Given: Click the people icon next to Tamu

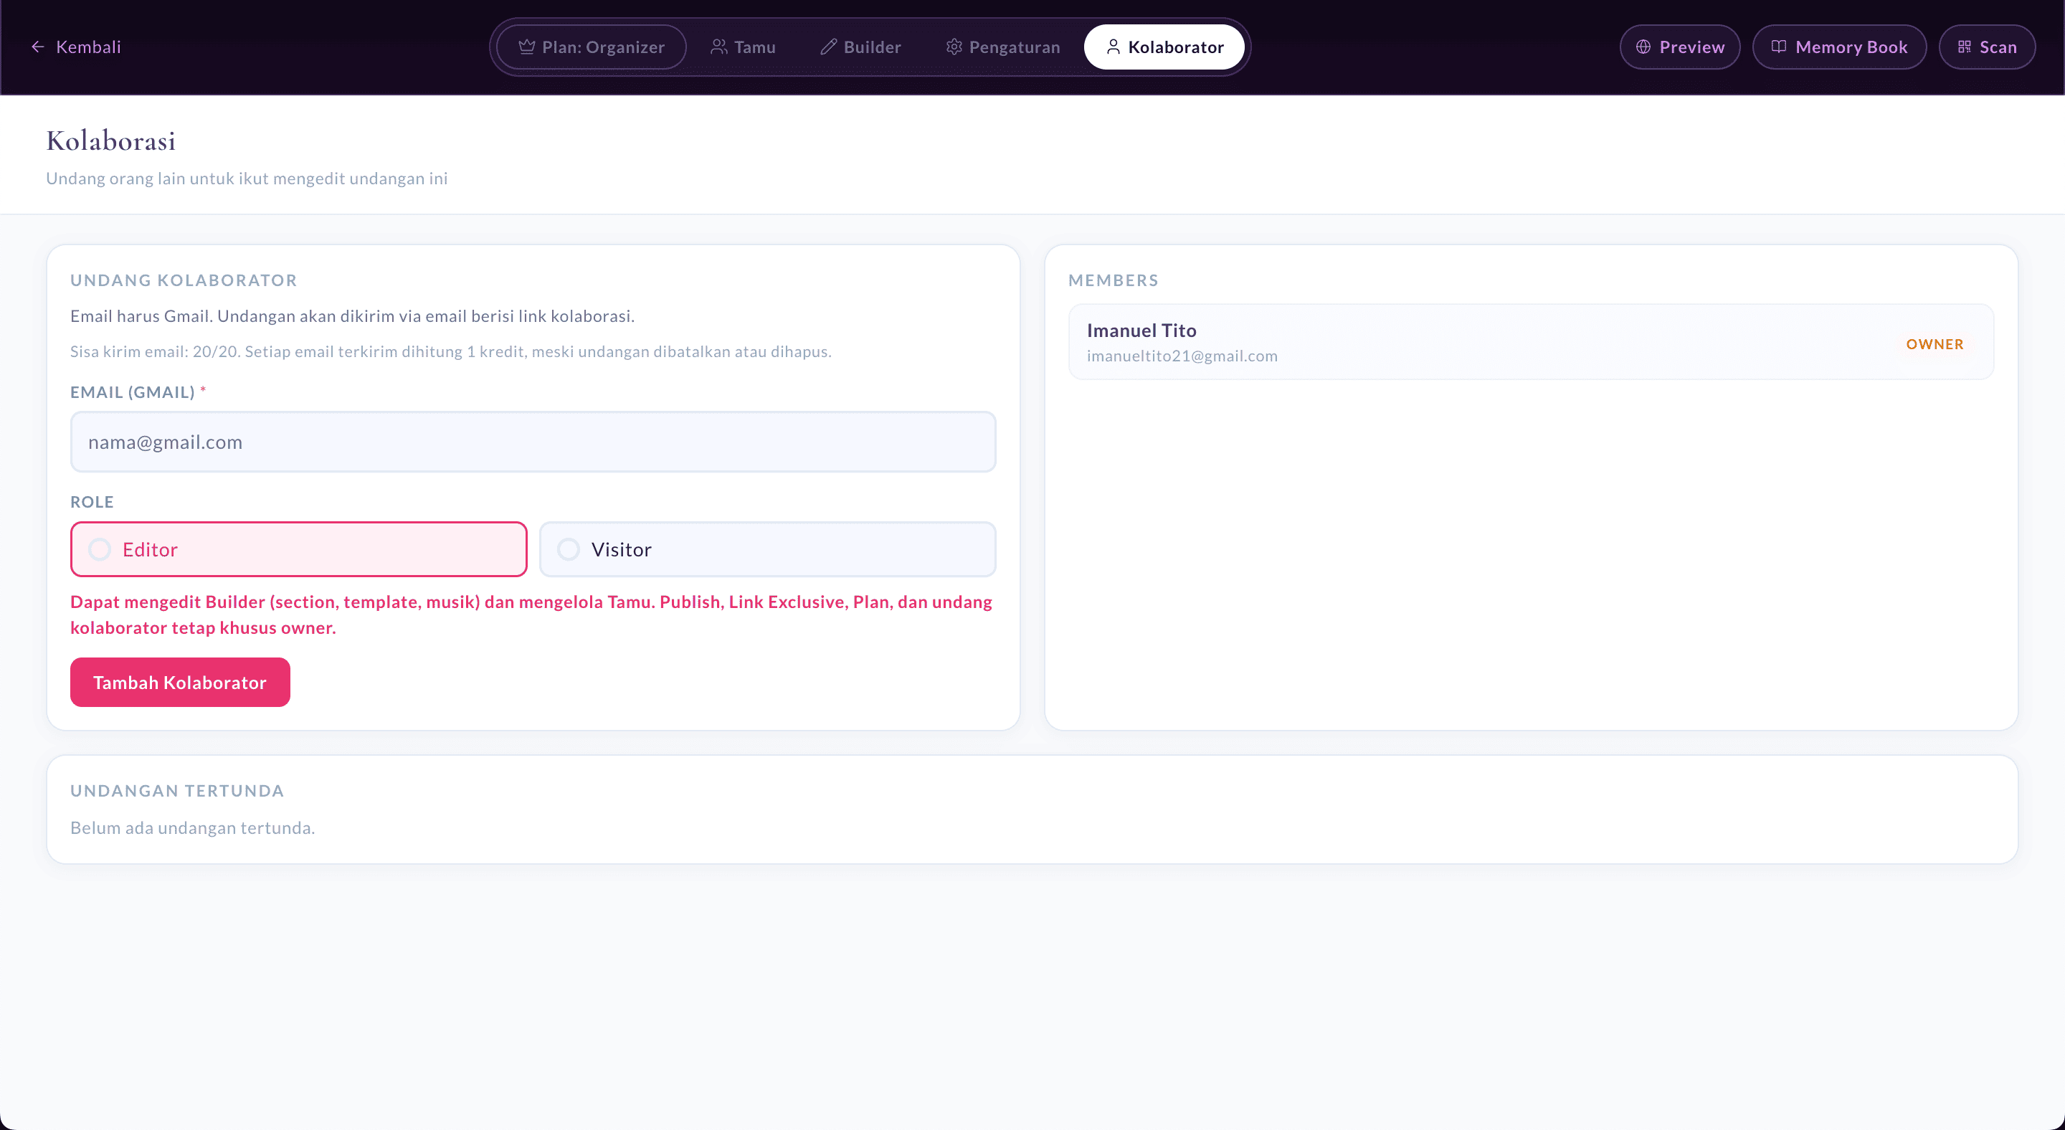Looking at the screenshot, I should [718, 47].
